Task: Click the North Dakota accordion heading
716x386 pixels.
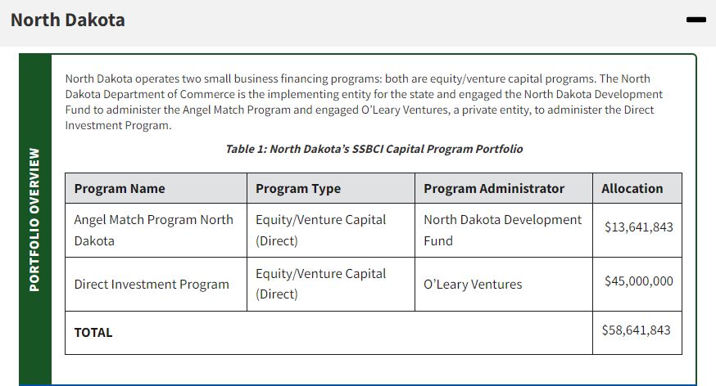Action: (67, 20)
